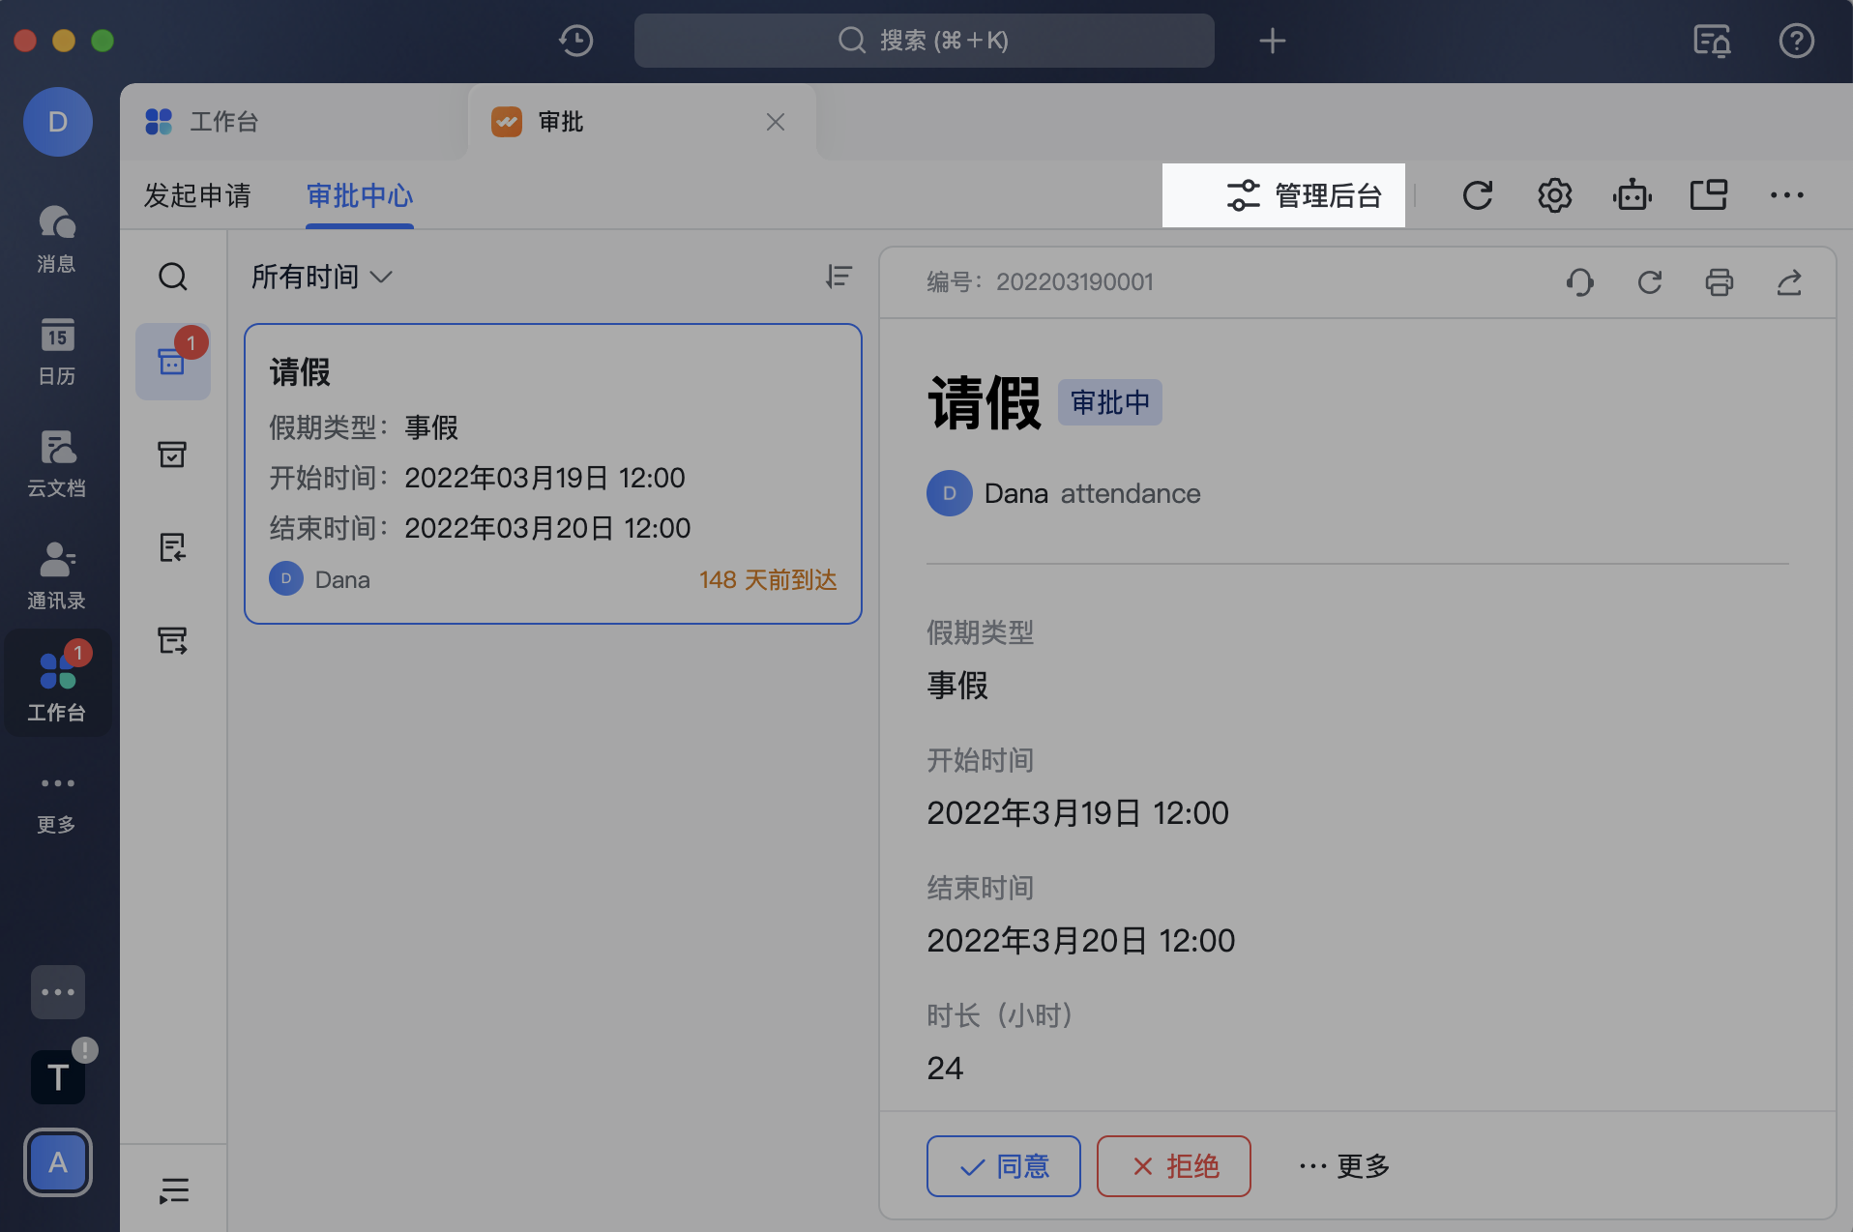Image resolution: width=1853 pixels, height=1232 pixels.
Task: Open Calendar (日历) in sidebar
Action: (57, 350)
